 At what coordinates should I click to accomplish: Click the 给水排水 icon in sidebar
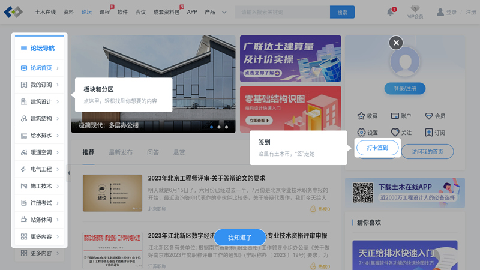[24, 136]
